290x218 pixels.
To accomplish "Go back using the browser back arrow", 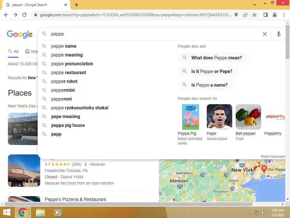I will [x=6, y=15].
